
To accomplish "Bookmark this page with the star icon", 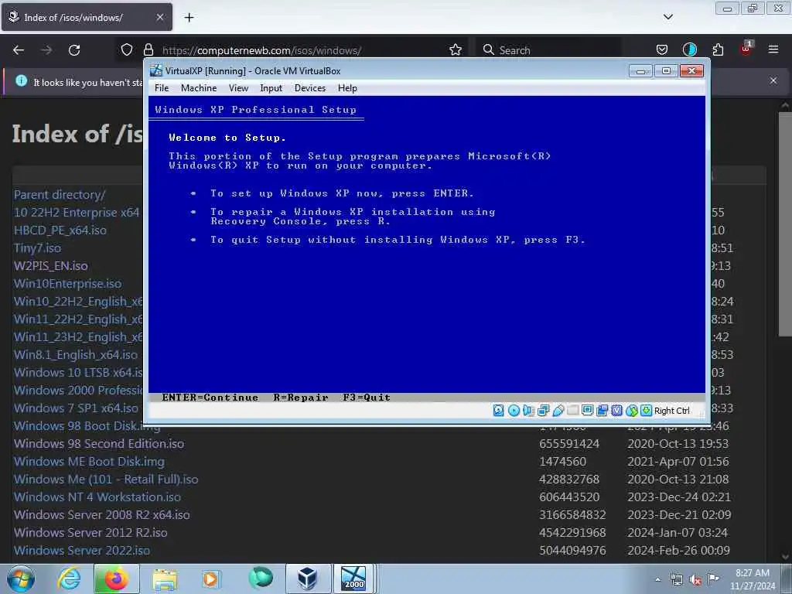I will [456, 50].
